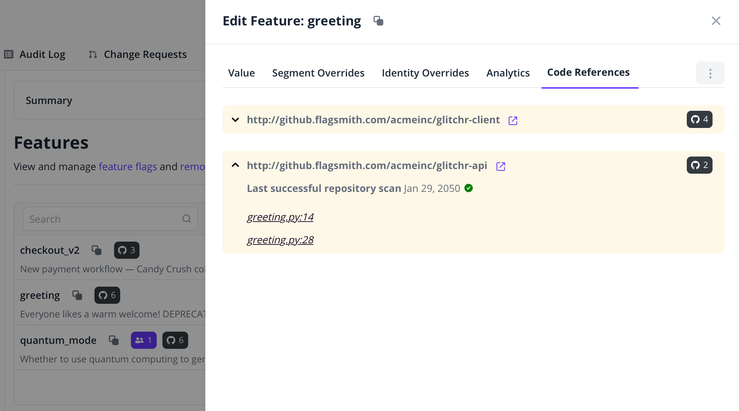739x411 pixels.
Task: Open glitchr-client repository via external link icon
Action: point(513,120)
